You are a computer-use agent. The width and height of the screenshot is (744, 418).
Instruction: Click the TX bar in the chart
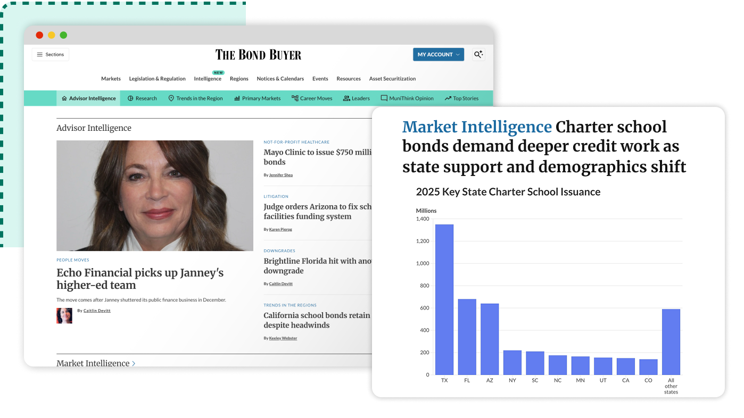pyautogui.click(x=444, y=299)
